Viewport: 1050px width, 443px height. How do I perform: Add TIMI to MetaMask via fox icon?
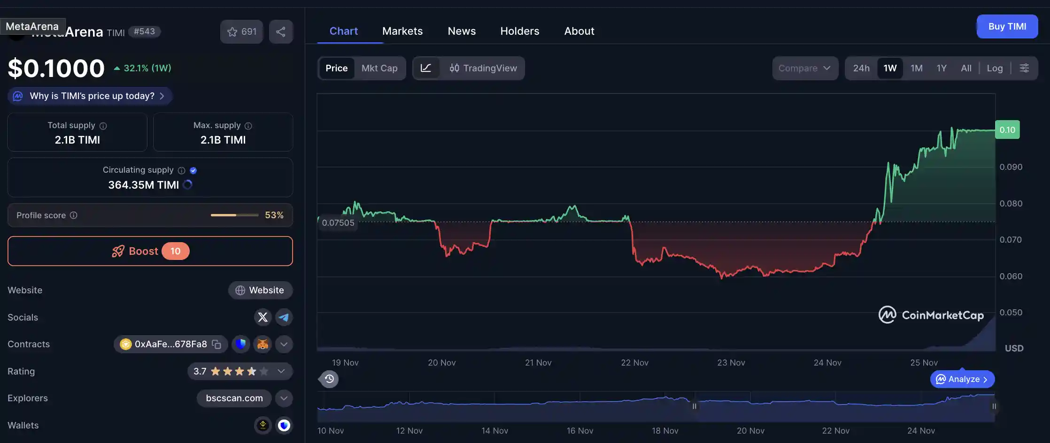point(262,344)
